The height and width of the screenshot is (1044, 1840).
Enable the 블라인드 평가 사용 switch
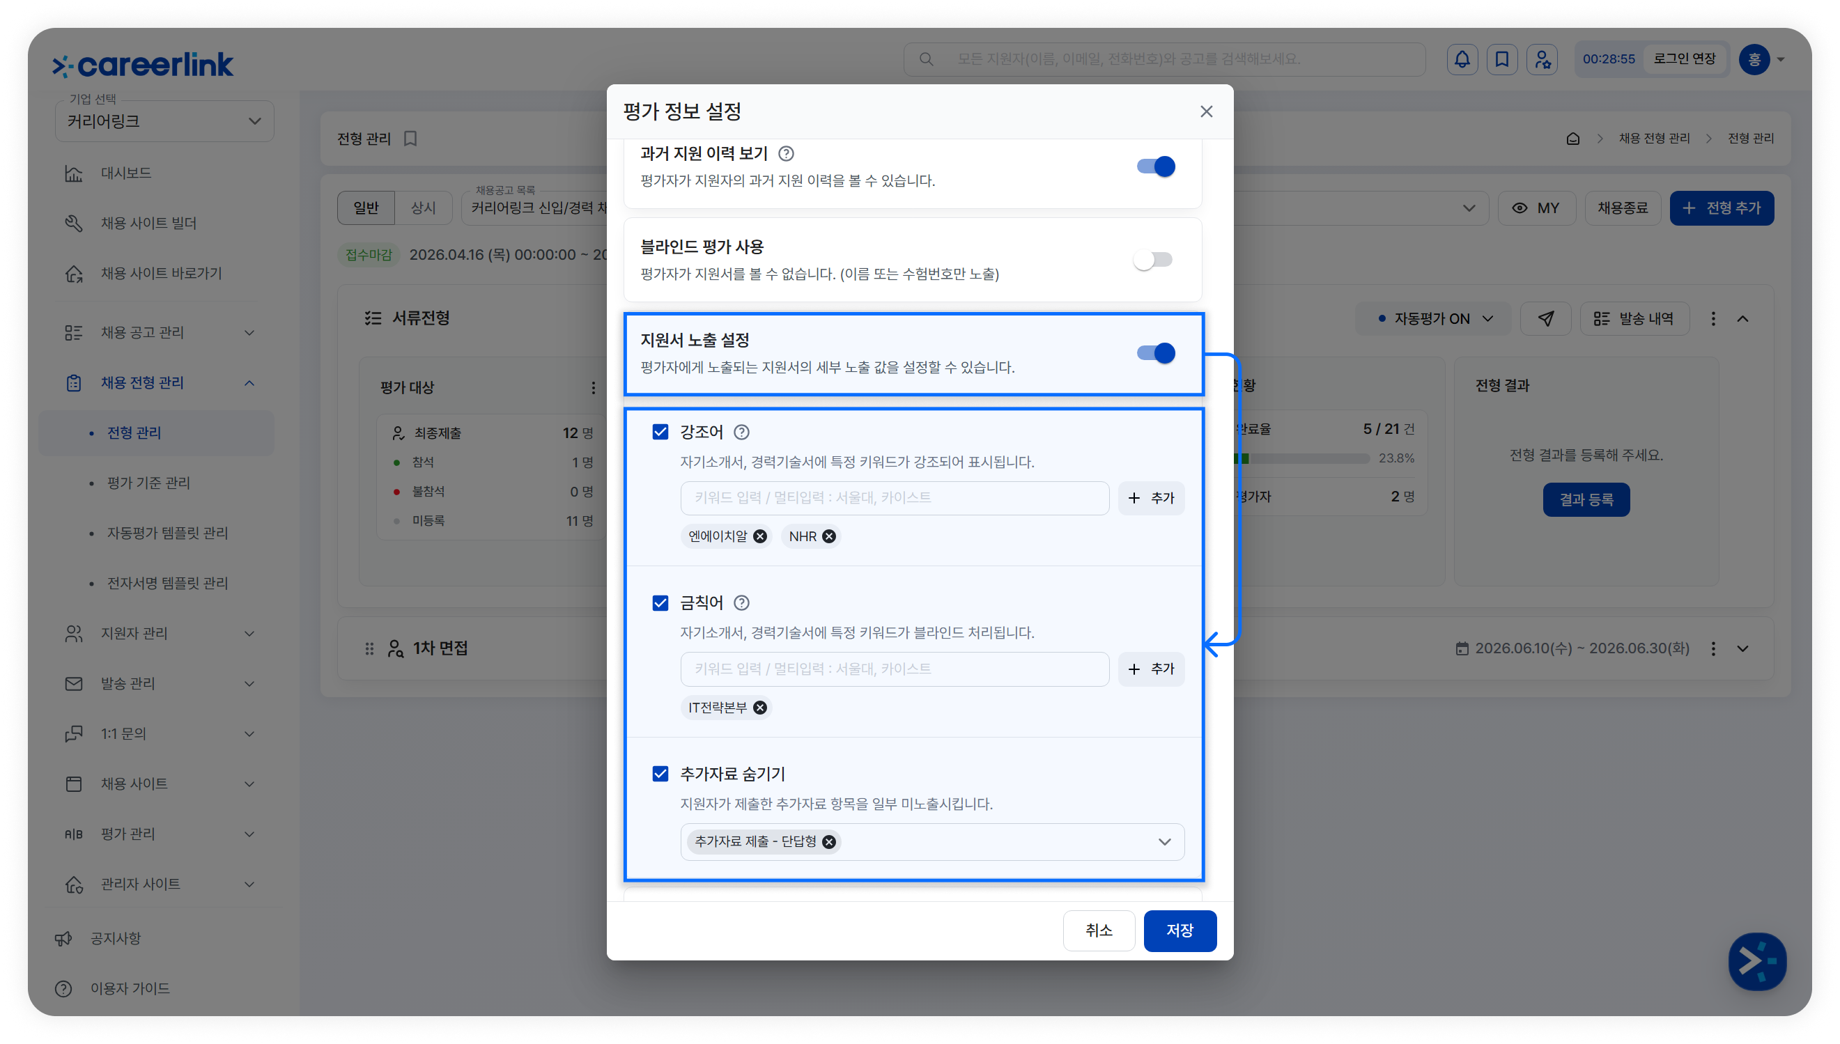point(1153,260)
